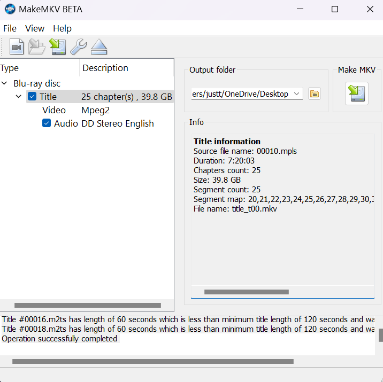This screenshot has height=382, width=383.
Task: Click '25 chapter(s) , 39.8 GB' description
Action: point(127,97)
